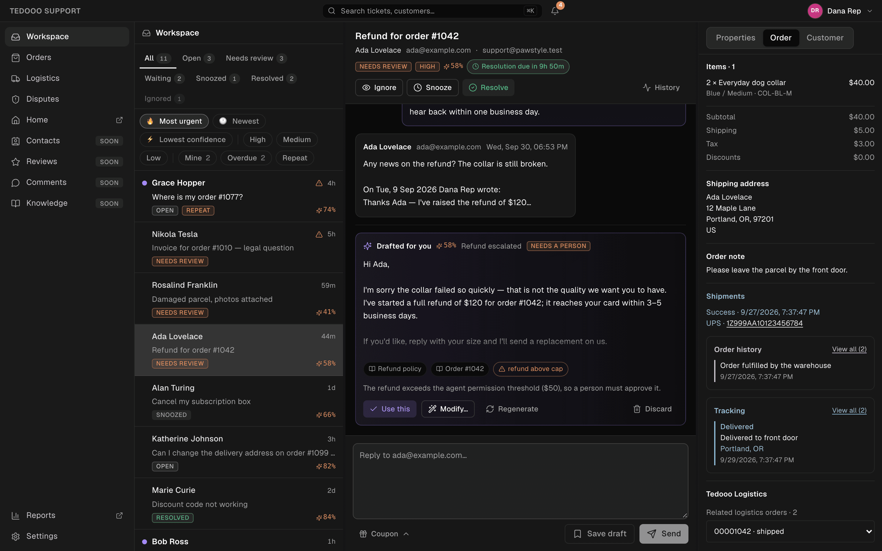Screen dimensions: 882x551
Task: Open Orders in sidebar
Action: click(x=67, y=57)
